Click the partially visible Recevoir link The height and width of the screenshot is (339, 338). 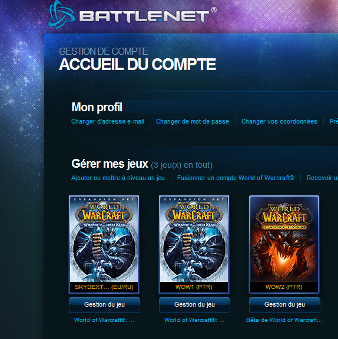(322, 178)
